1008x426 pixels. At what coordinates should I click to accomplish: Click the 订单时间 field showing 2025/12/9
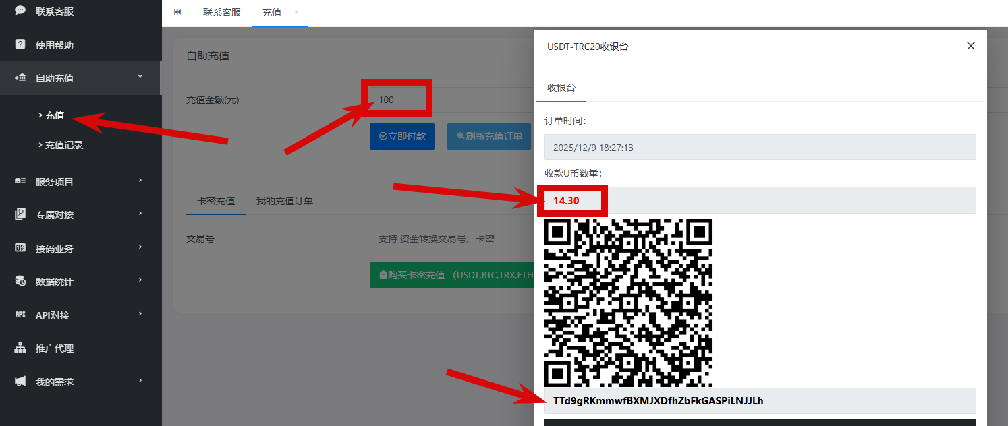(760, 147)
